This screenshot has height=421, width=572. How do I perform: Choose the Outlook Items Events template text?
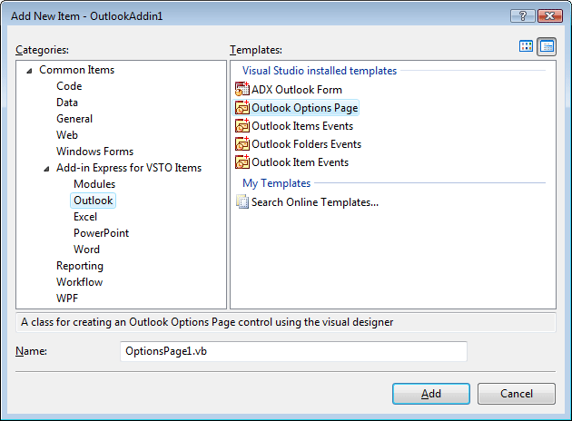(x=302, y=126)
